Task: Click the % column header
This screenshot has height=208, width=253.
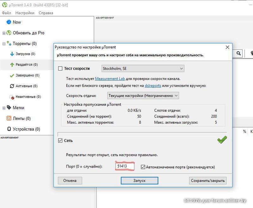Action: click(244, 132)
